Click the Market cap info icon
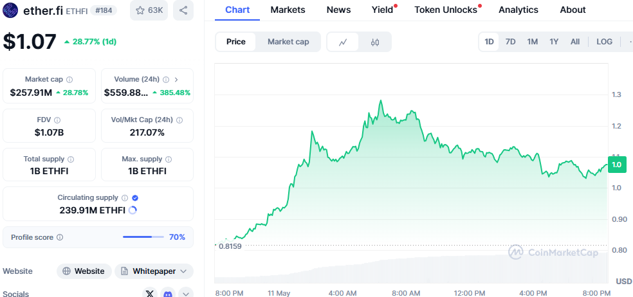633x297 pixels. [x=69, y=80]
